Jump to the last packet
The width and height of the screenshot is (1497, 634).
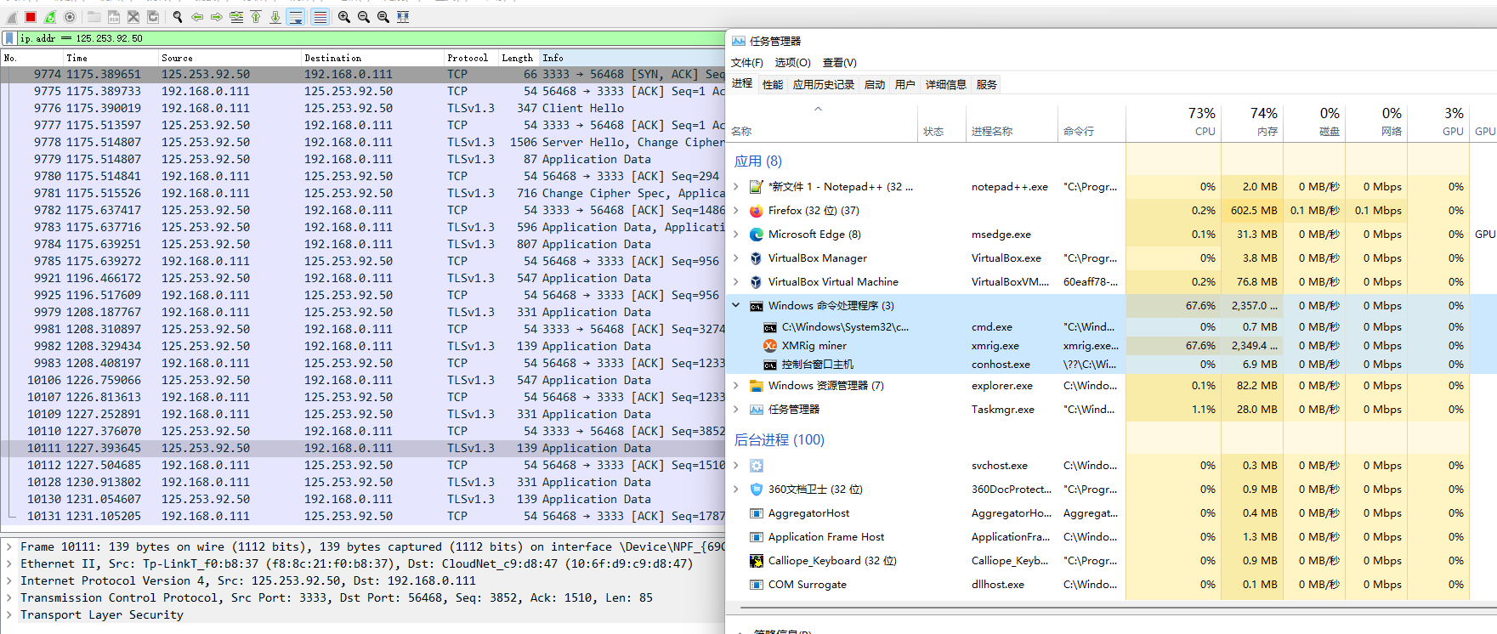point(275,17)
